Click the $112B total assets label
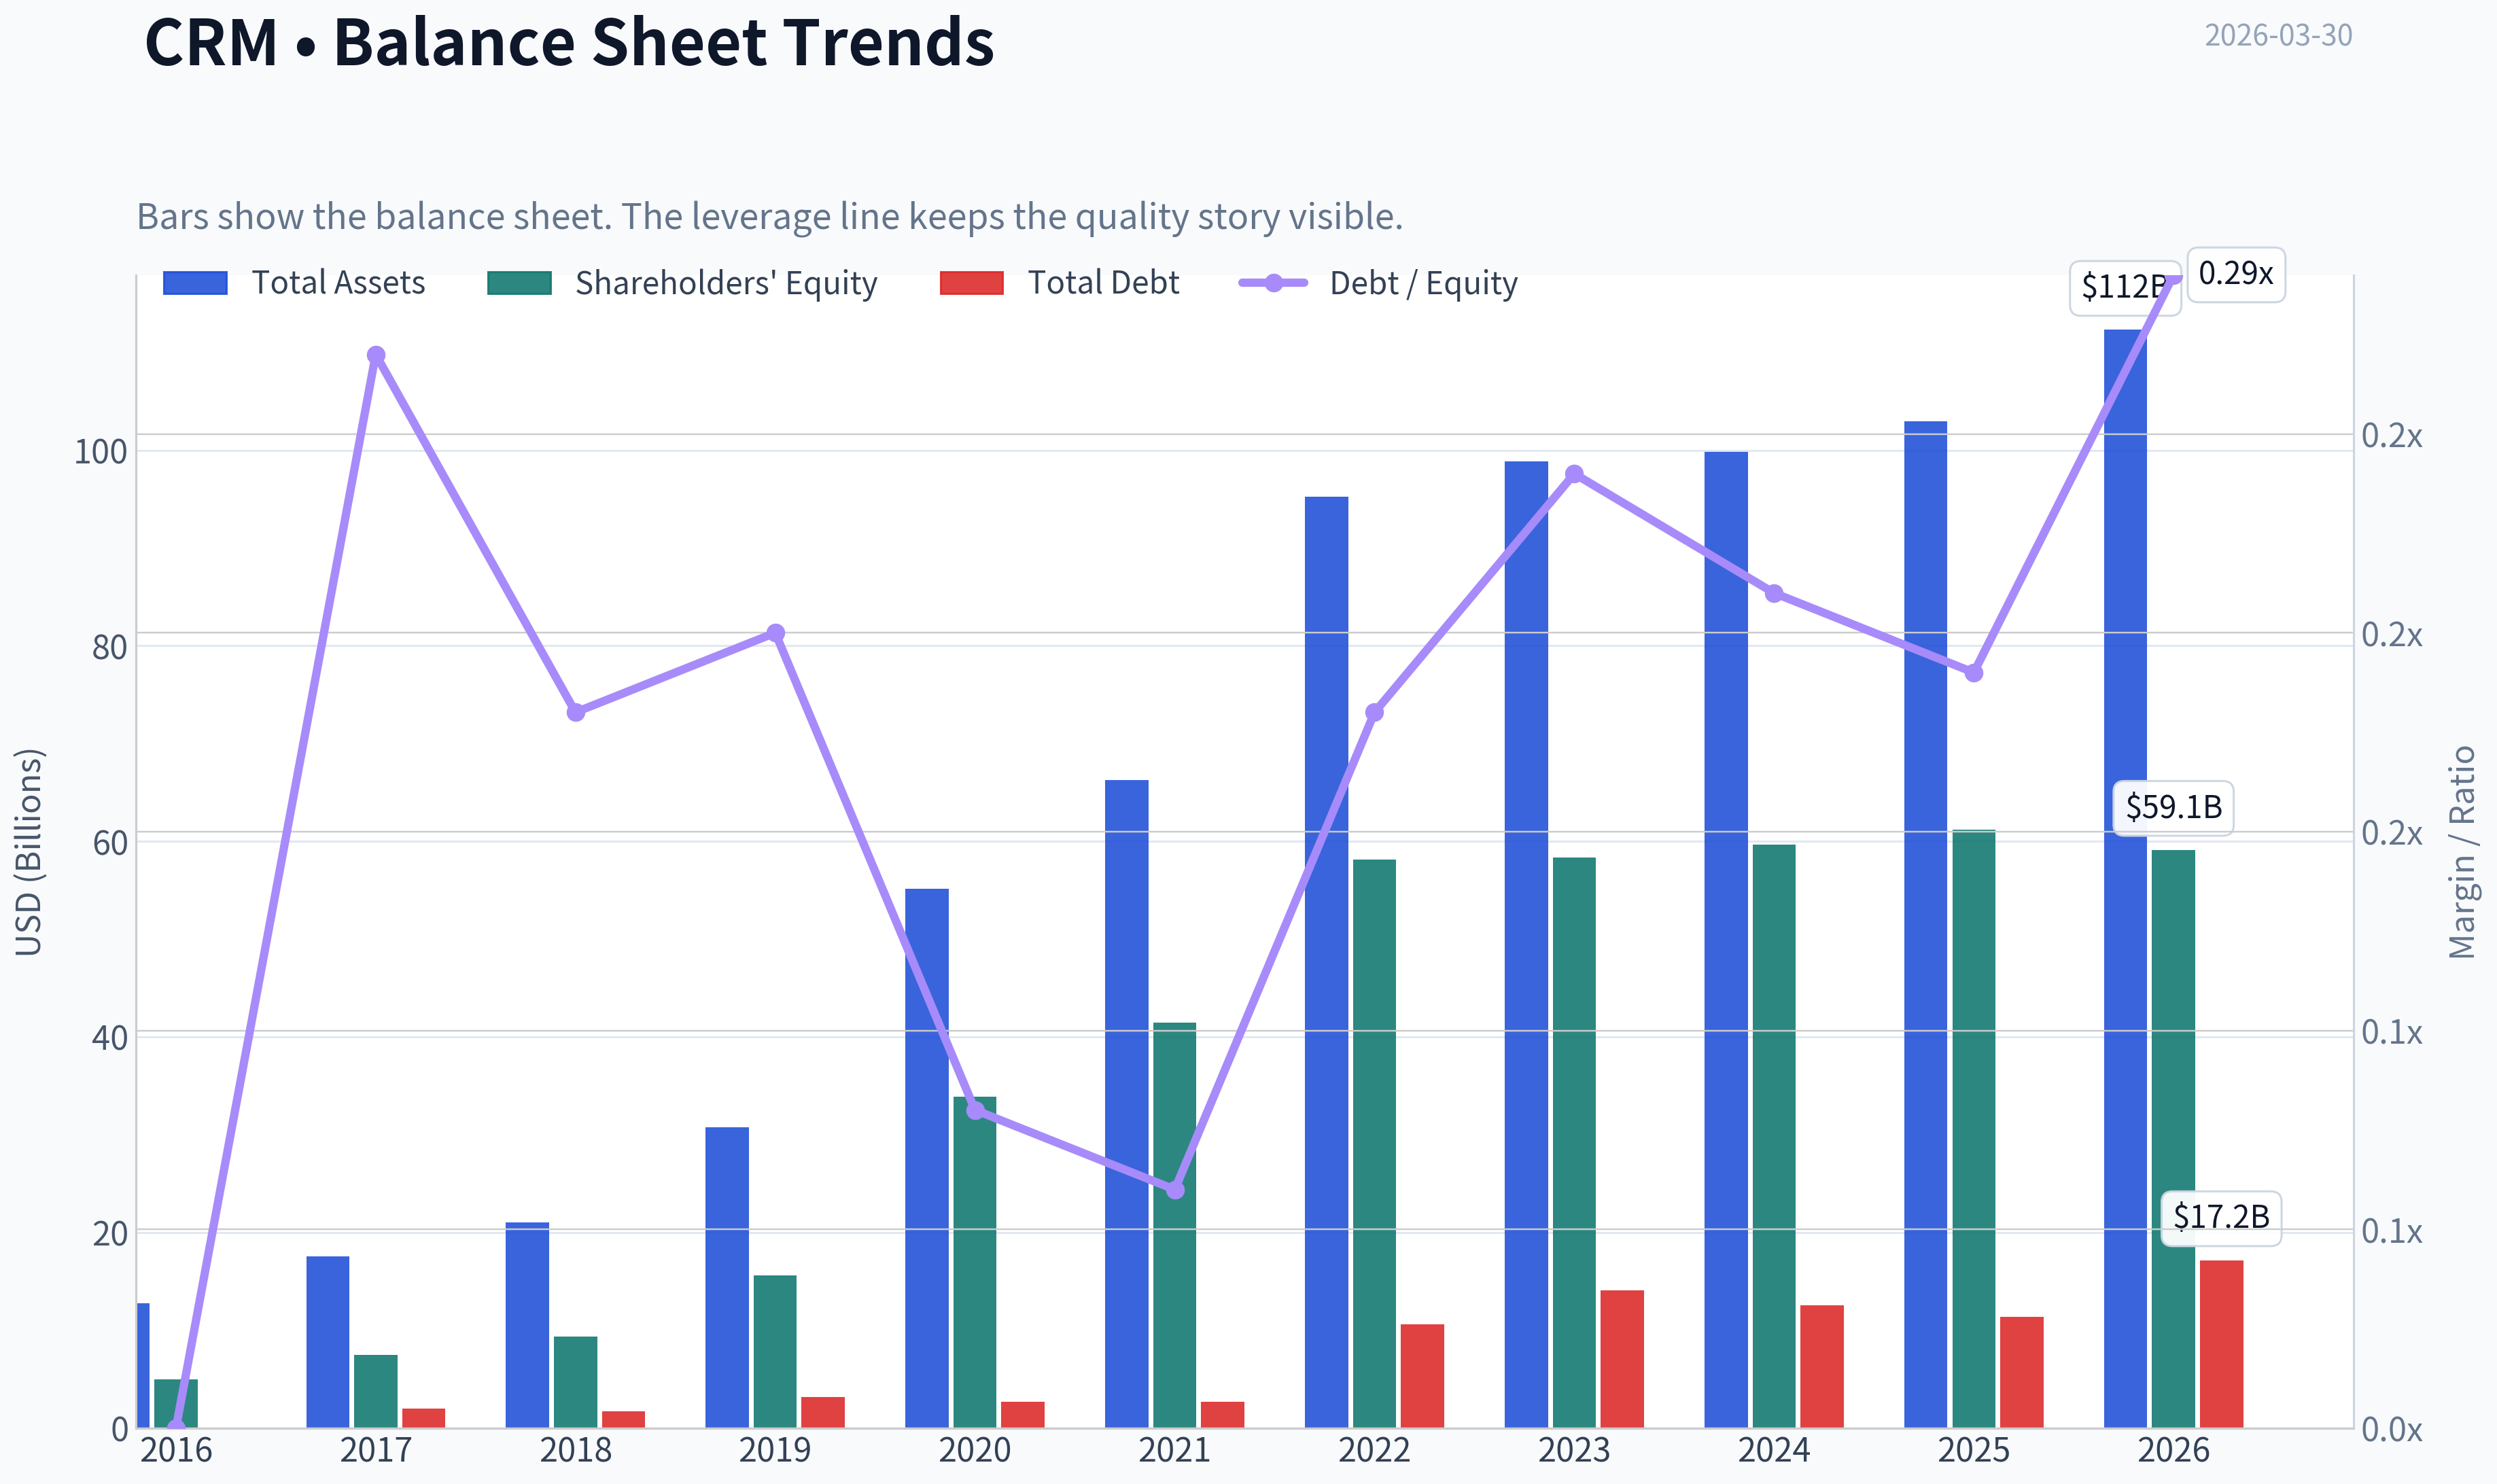The image size is (2497, 1484). 2124,287
